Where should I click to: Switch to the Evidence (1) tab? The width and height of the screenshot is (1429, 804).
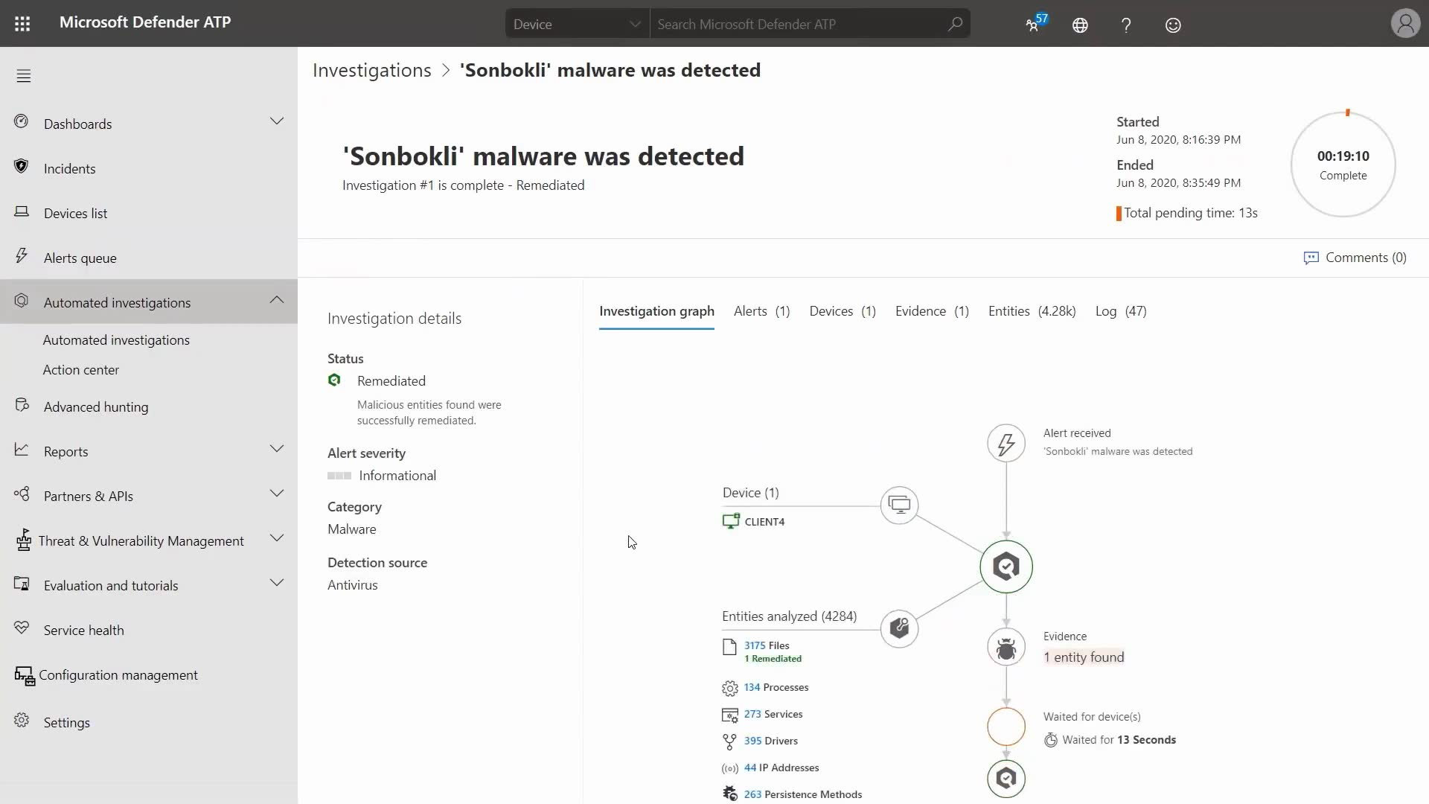tap(931, 311)
